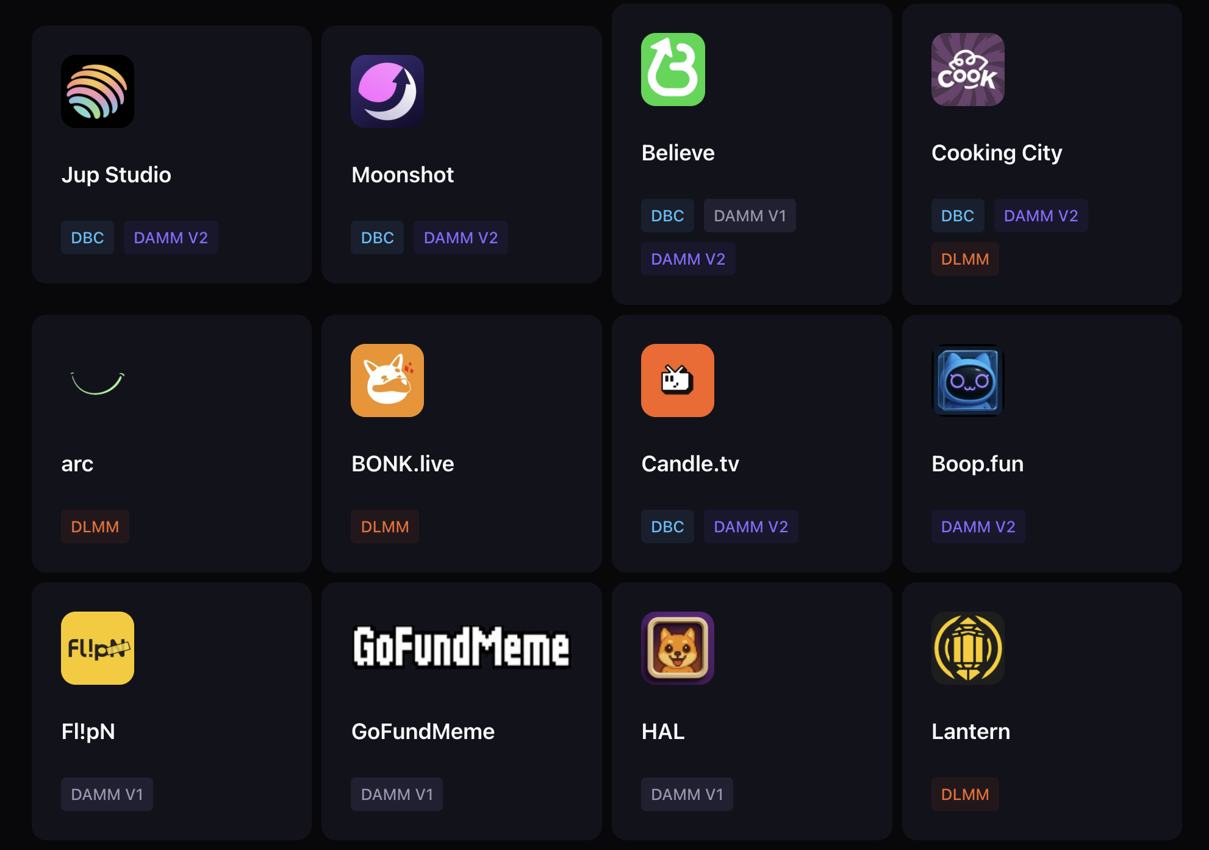Screen dimensions: 1209x850
Task: Click the green Believe logo icon
Action: [x=673, y=70]
